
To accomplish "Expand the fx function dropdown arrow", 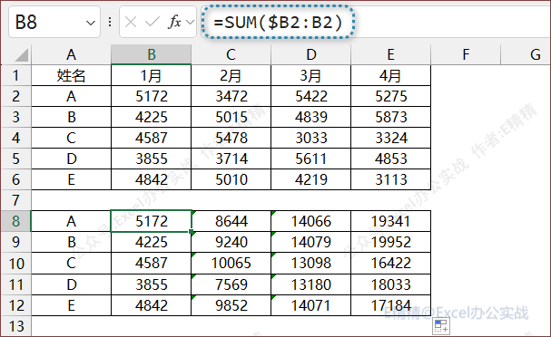I will pyautogui.click(x=190, y=23).
